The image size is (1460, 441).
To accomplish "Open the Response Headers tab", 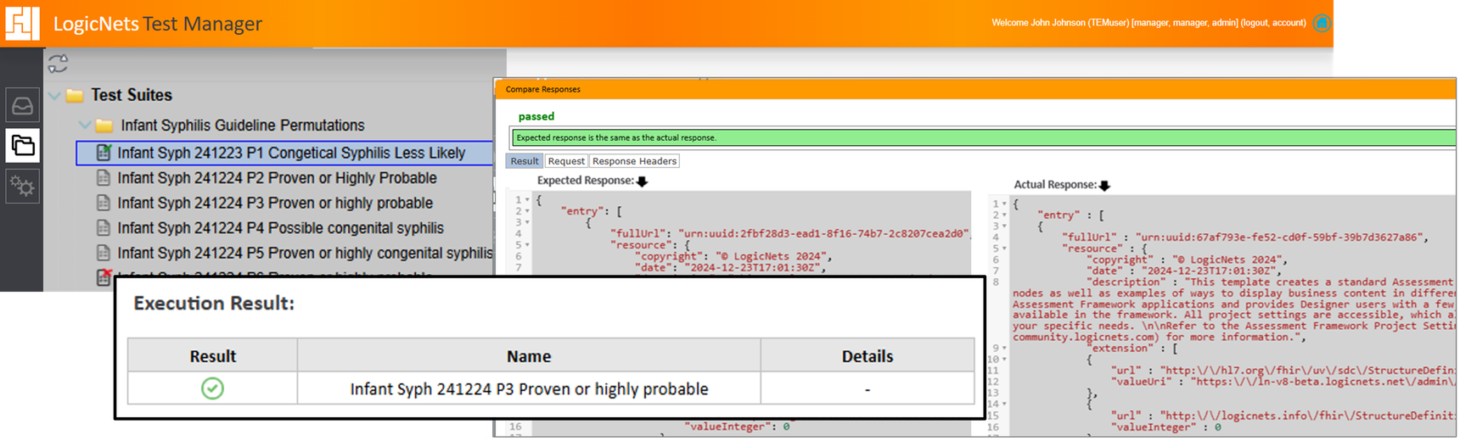I will [x=634, y=161].
